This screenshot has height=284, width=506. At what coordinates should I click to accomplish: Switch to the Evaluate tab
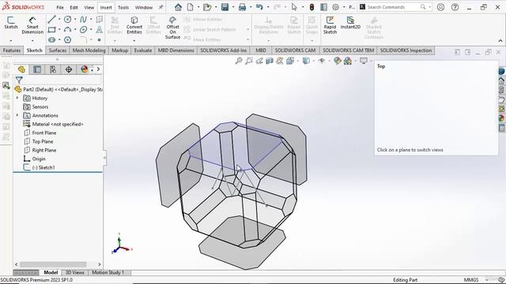click(x=143, y=50)
